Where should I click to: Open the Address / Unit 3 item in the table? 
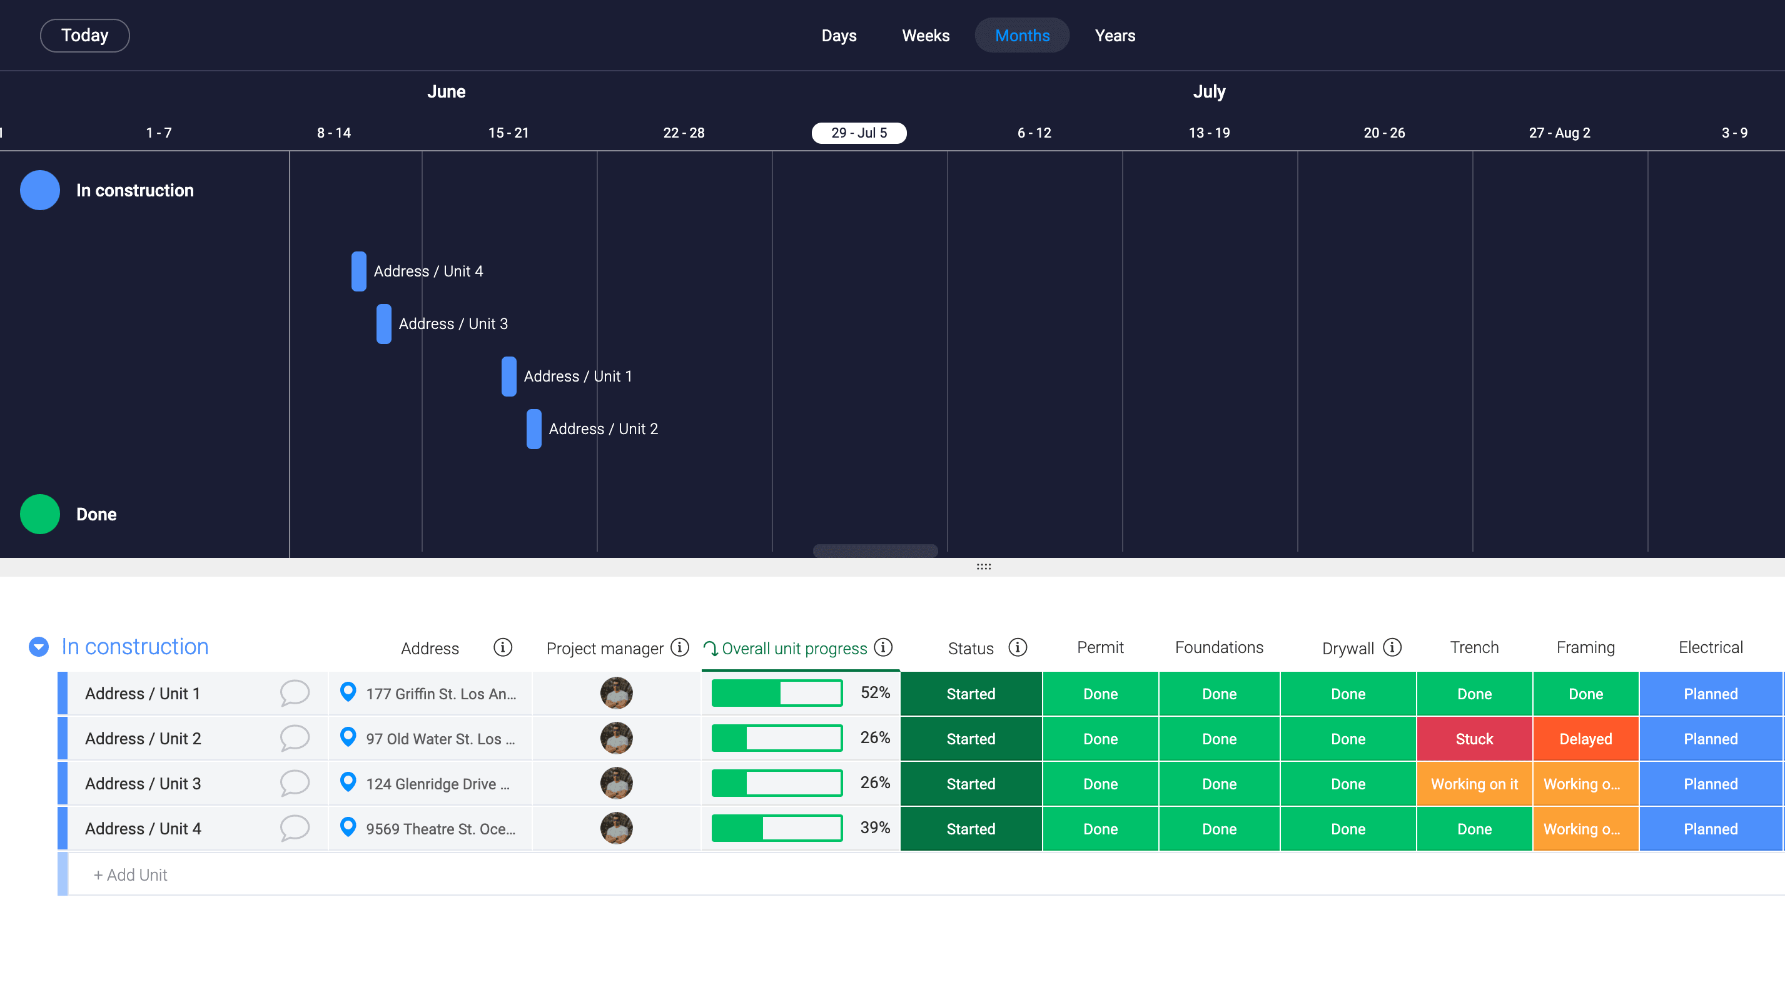[x=143, y=784]
